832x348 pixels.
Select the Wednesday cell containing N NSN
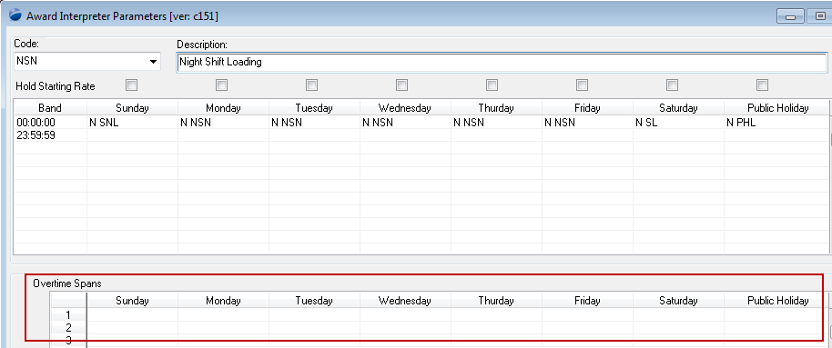click(x=405, y=123)
